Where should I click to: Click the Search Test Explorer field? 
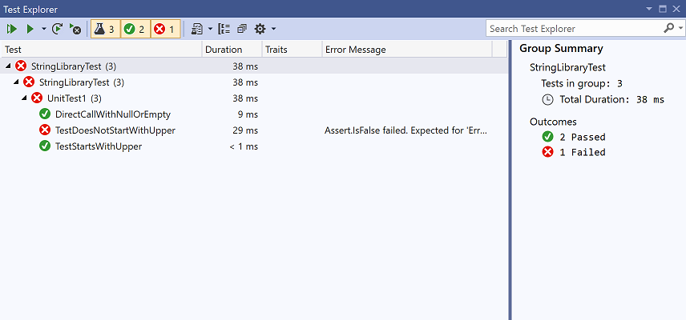[575, 29]
